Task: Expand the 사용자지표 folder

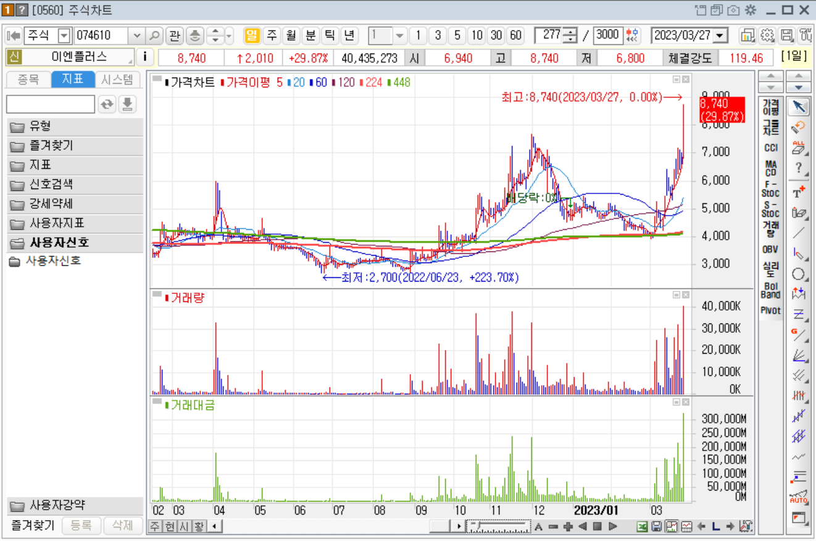Action: pos(75,223)
